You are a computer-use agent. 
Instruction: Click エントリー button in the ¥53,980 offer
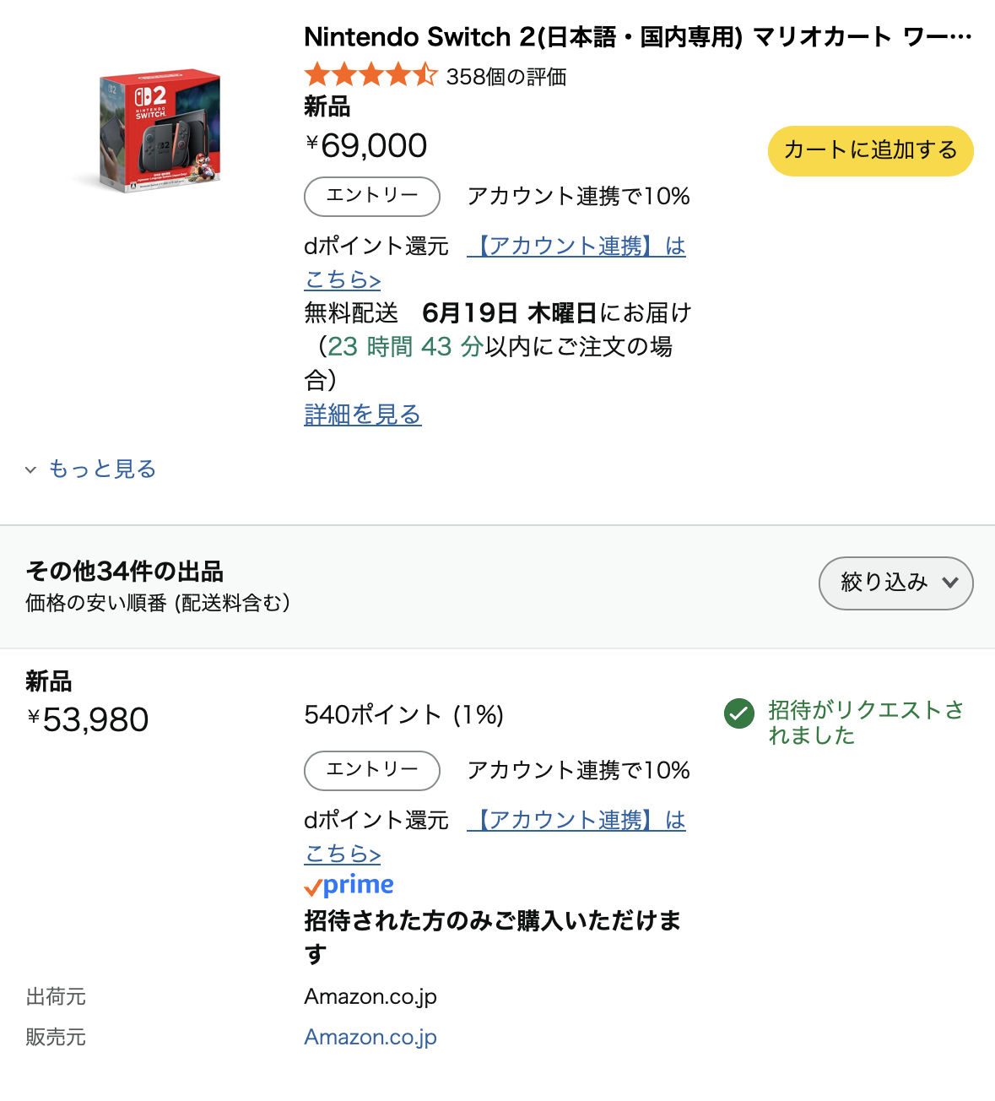coord(371,770)
